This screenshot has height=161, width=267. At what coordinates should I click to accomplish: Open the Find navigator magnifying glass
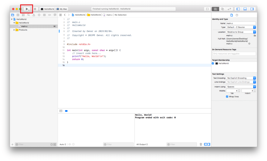coord(28,15)
